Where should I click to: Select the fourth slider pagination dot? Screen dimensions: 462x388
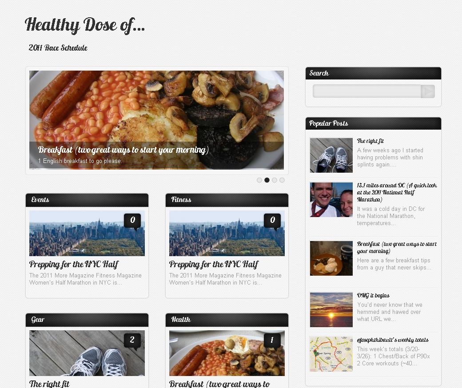(282, 180)
